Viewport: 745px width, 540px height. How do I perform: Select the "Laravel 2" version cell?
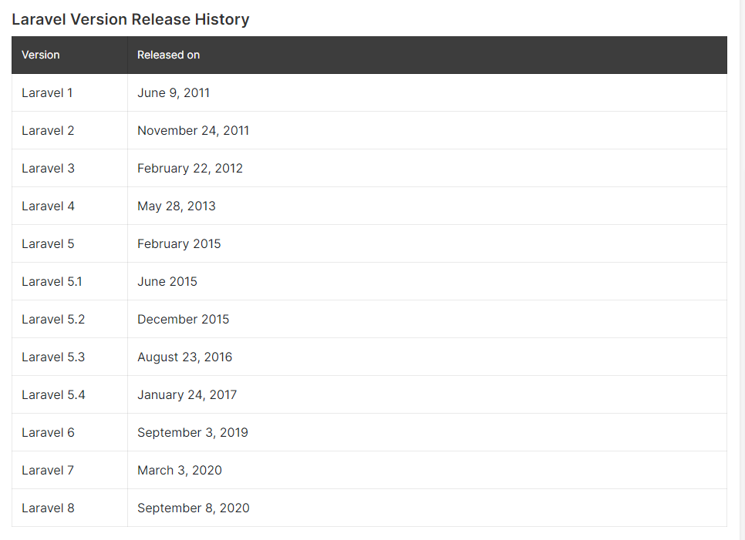click(48, 130)
